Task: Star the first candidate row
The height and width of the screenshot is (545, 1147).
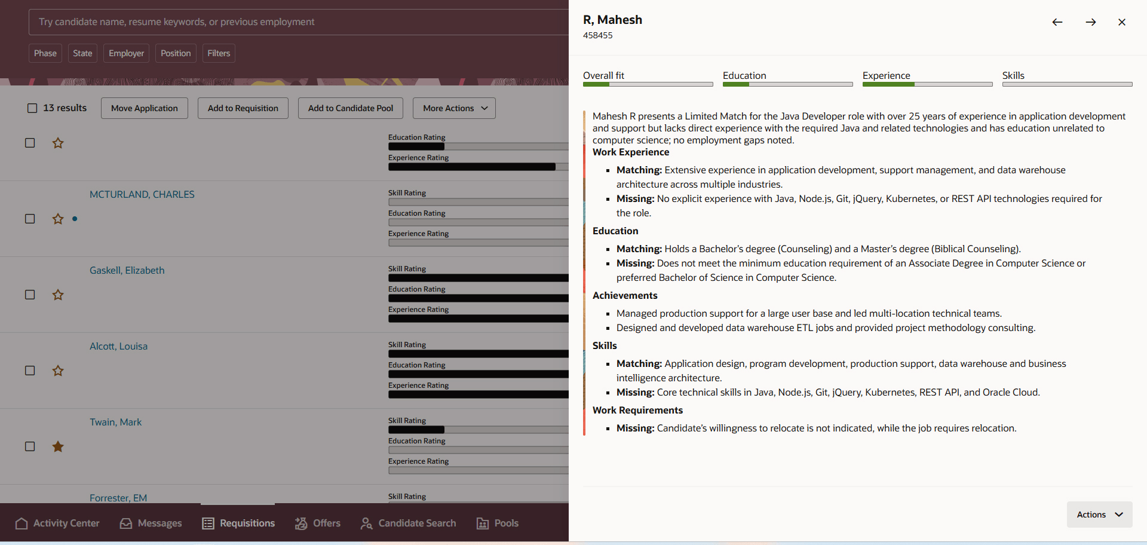Action: click(58, 143)
